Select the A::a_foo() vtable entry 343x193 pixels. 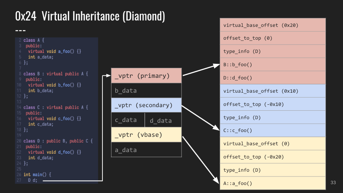click(x=273, y=183)
